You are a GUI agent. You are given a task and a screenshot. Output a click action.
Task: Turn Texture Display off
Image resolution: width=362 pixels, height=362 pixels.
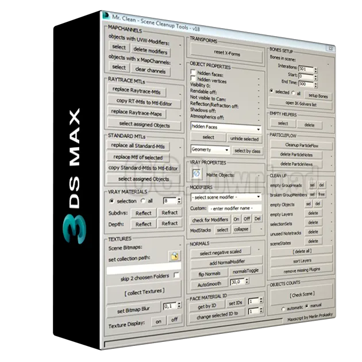(x=174, y=319)
